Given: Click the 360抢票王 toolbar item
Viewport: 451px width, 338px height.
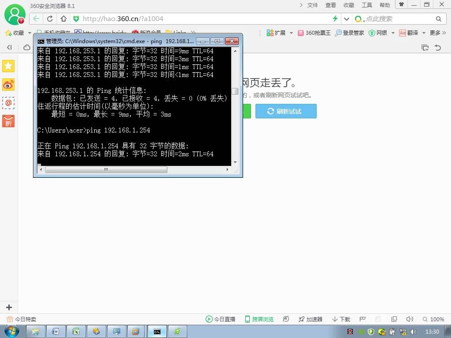Looking at the screenshot, I should (x=314, y=33).
